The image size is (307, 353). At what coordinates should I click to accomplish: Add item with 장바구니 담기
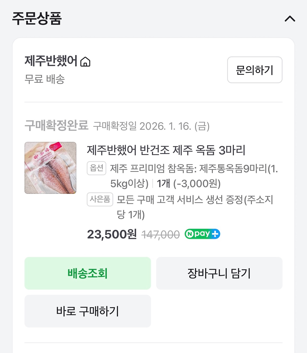pyautogui.click(x=219, y=273)
